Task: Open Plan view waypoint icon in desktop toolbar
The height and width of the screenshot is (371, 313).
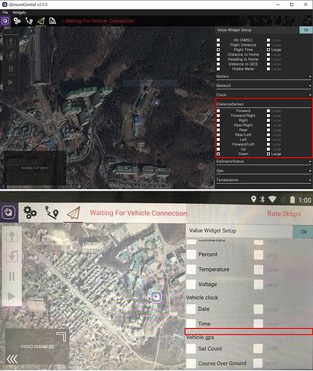Action: pos(29,21)
